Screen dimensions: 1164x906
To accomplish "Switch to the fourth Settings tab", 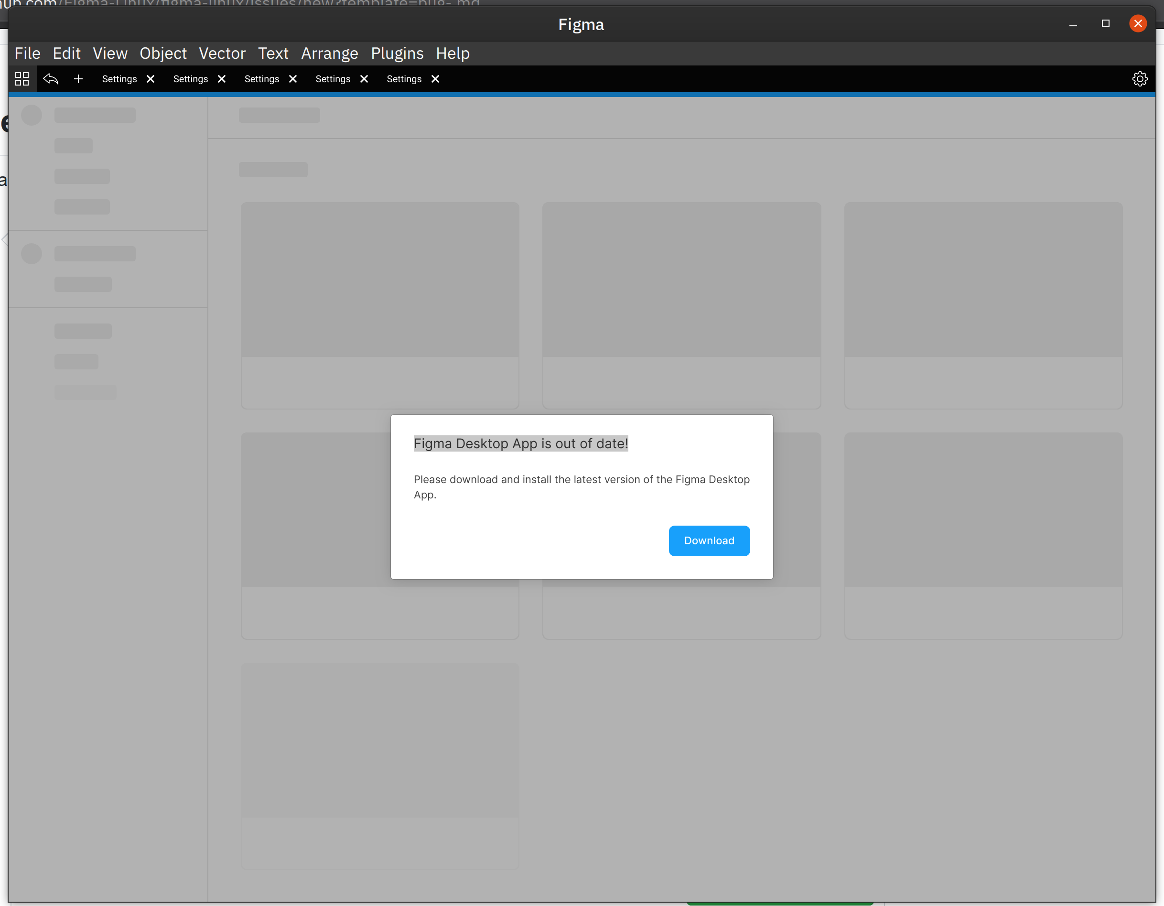I will tap(332, 78).
